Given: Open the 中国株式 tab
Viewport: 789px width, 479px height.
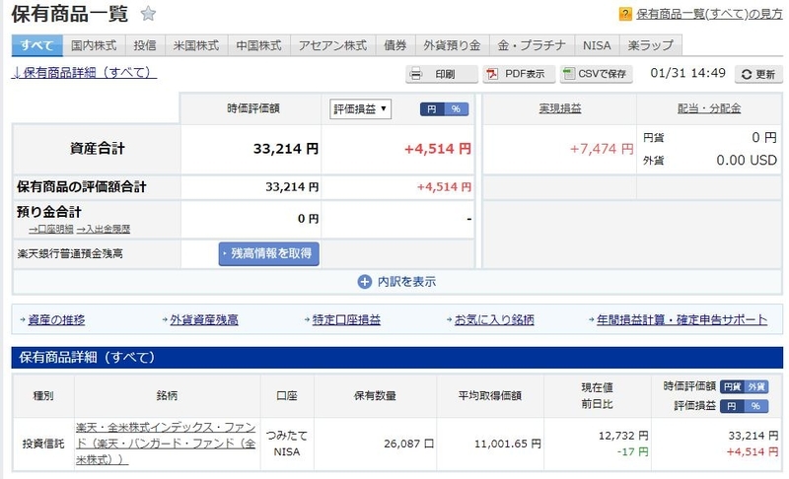Looking at the screenshot, I should tap(258, 45).
